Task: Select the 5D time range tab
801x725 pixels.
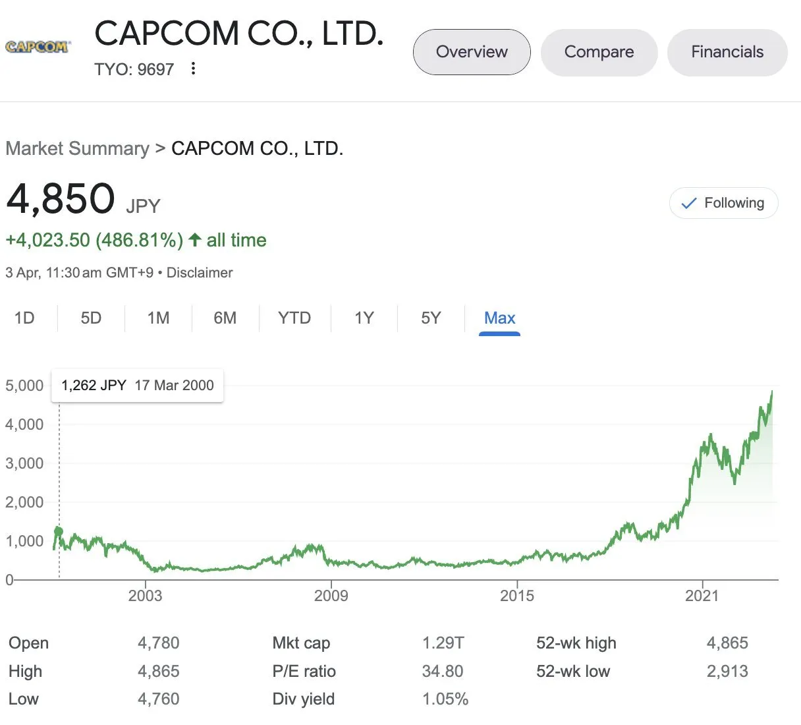Action: click(91, 318)
